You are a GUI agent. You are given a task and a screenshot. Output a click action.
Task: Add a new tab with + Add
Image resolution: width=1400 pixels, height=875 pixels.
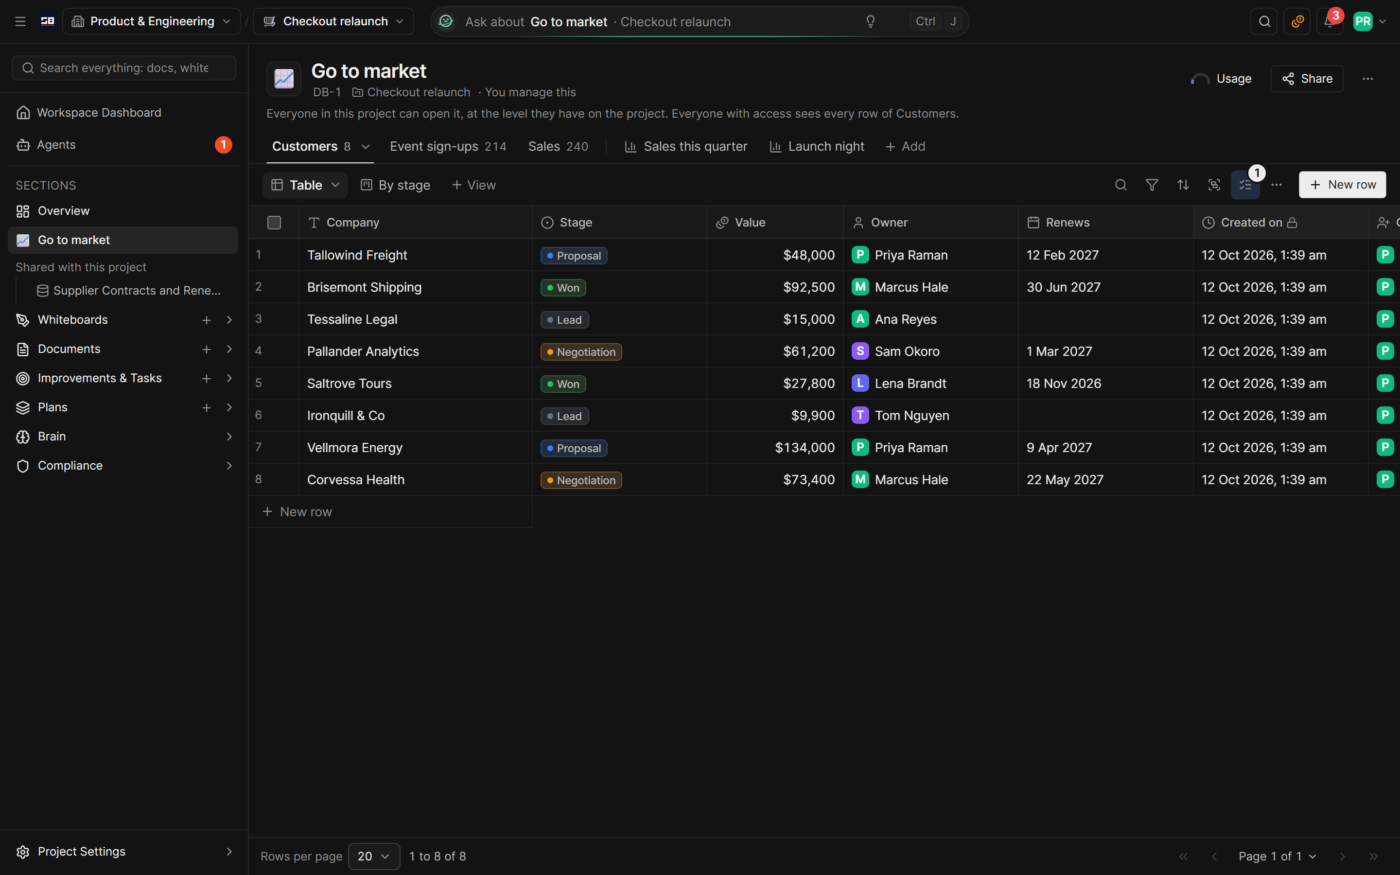(x=905, y=146)
